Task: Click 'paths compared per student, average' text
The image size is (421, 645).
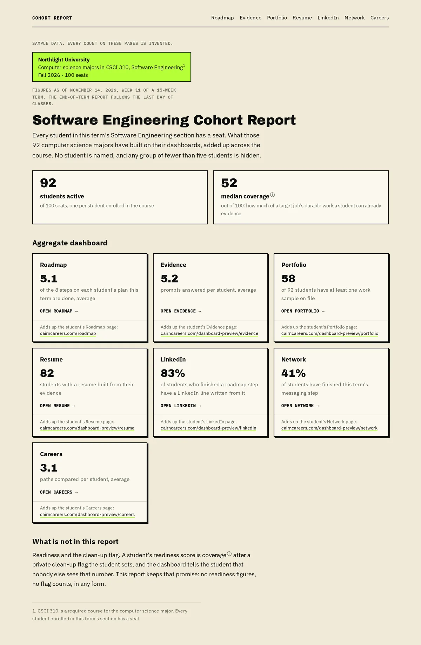Action: coord(85,479)
